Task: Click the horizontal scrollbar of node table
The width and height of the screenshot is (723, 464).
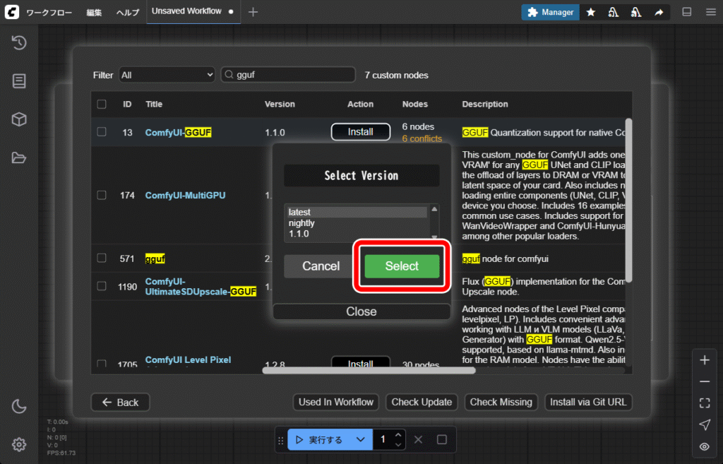Action: pyautogui.click(x=369, y=370)
